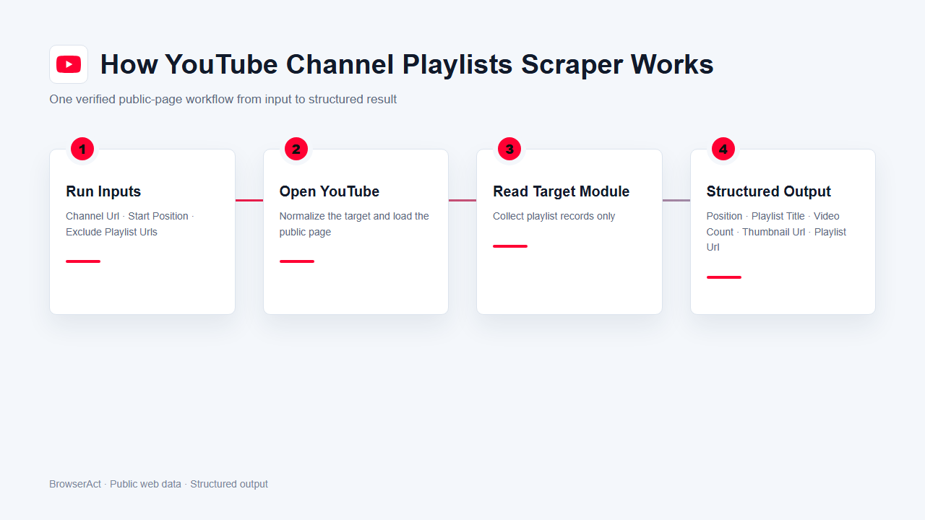925x520 pixels.
Task: Select the 'Read Target Module' card heading
Action: pyautogui.click(x=562, y=191)
